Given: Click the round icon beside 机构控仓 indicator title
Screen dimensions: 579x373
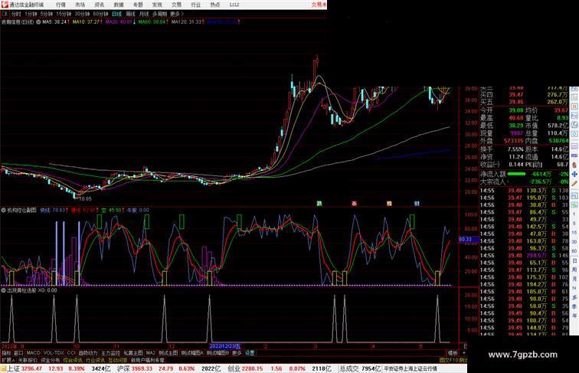Looking at the screenshot, I should (x=4, y=210).
